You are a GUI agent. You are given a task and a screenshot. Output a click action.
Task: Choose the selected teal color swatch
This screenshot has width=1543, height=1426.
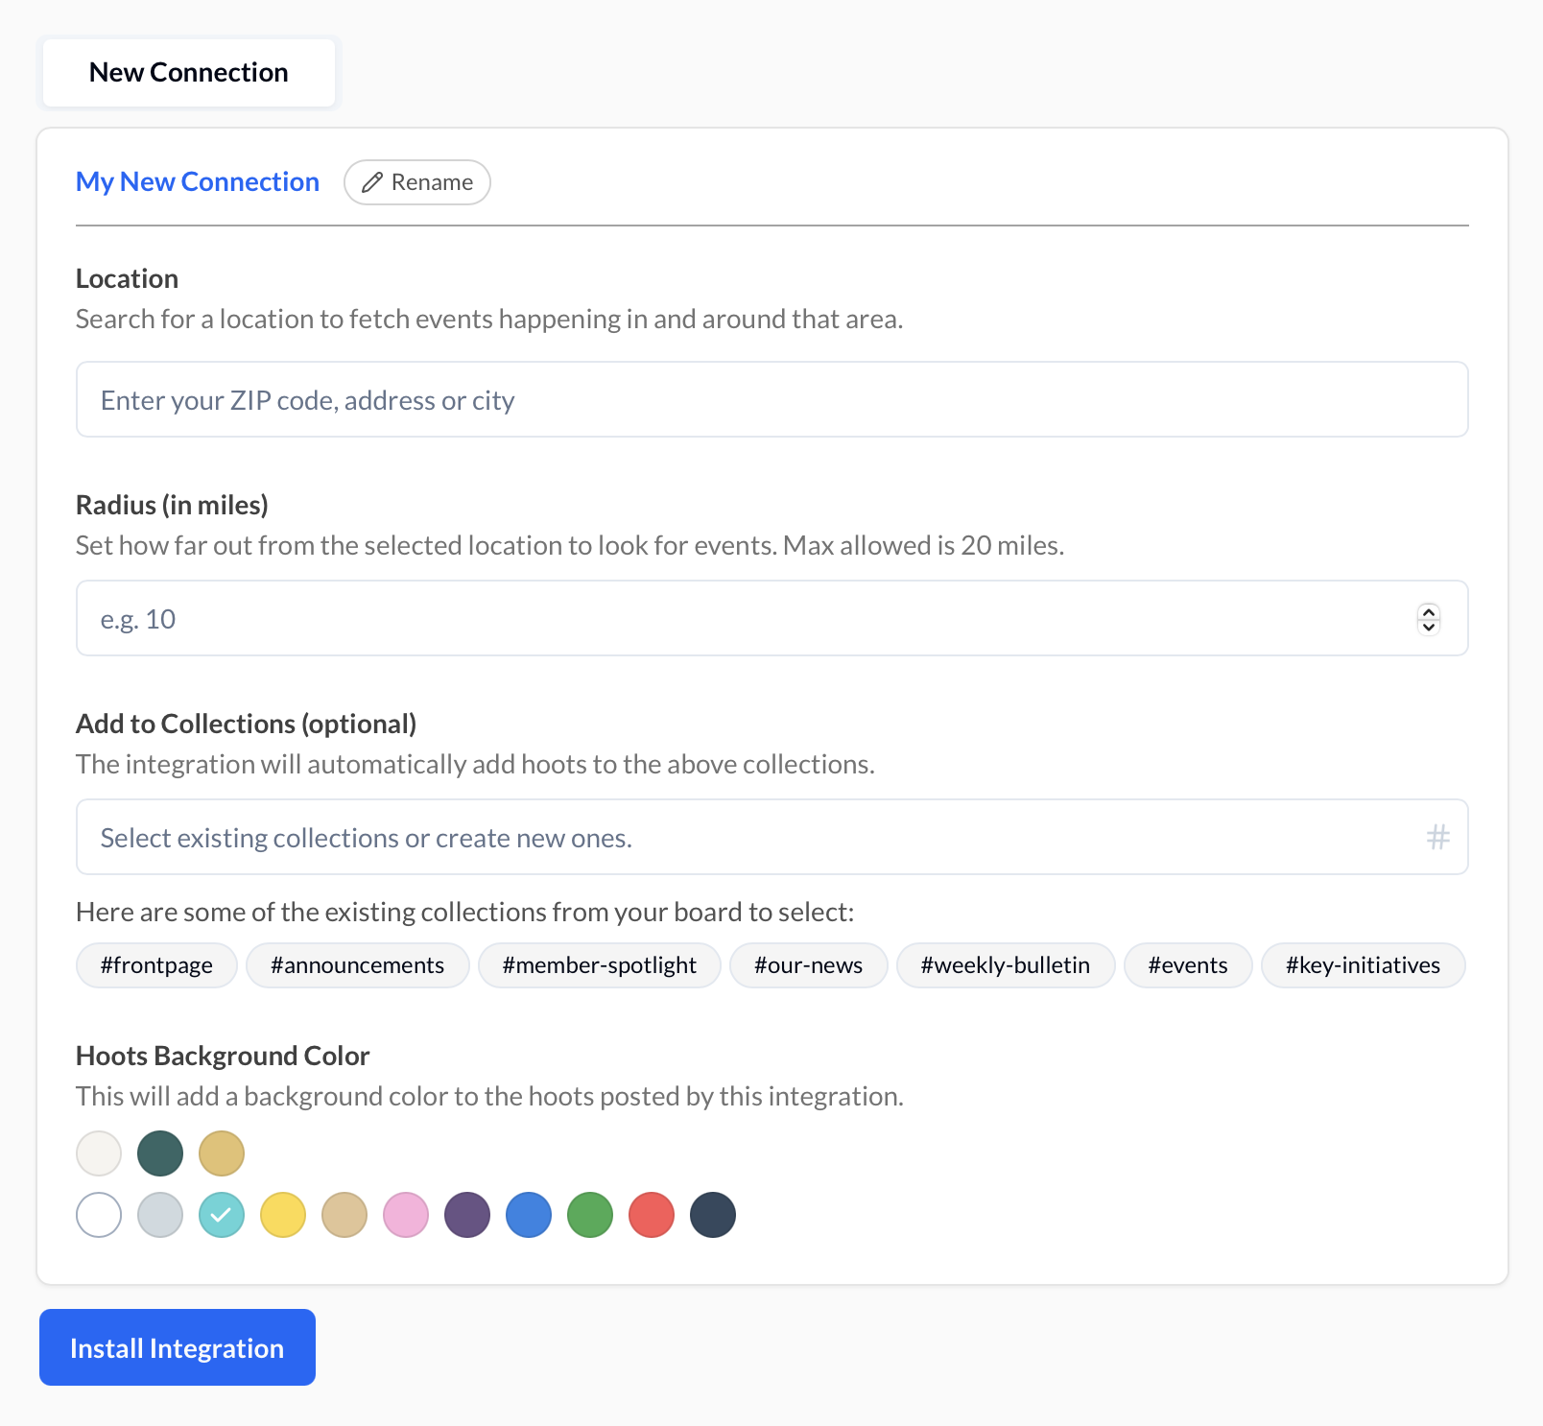click(x=222, y=1215)
